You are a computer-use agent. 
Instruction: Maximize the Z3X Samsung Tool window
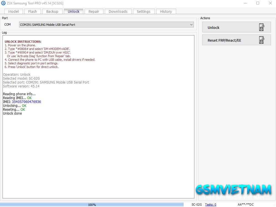(x=258, y=3)
